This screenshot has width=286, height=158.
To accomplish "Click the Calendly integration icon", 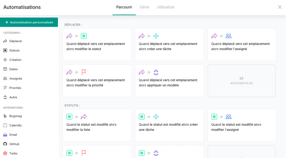I will (x=5, y=125).
